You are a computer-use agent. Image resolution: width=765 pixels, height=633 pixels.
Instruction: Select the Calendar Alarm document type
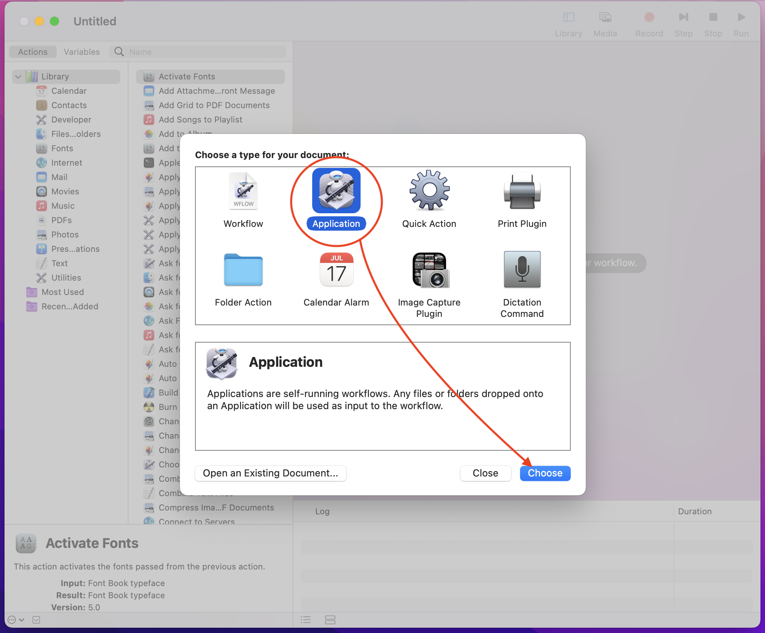coord(336,280)
